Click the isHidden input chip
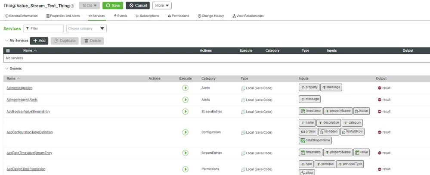The image size is (430, 175). (328, 131)
